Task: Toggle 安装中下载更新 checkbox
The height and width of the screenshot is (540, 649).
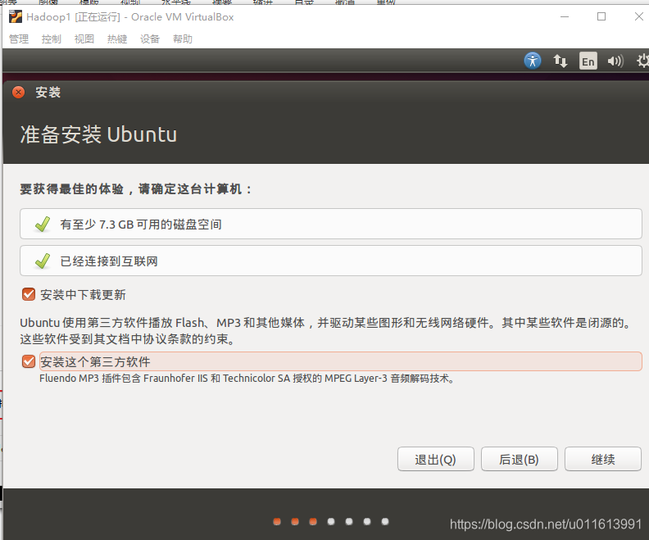Action: point(29,295)
